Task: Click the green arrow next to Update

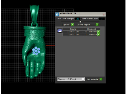Action: click(x=72, y=25)
